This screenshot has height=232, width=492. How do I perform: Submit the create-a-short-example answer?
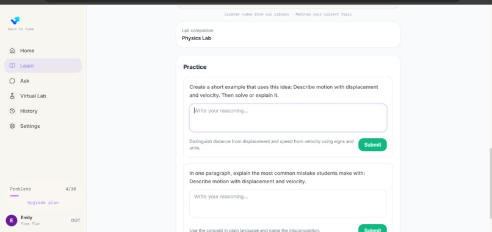(372, 145)
